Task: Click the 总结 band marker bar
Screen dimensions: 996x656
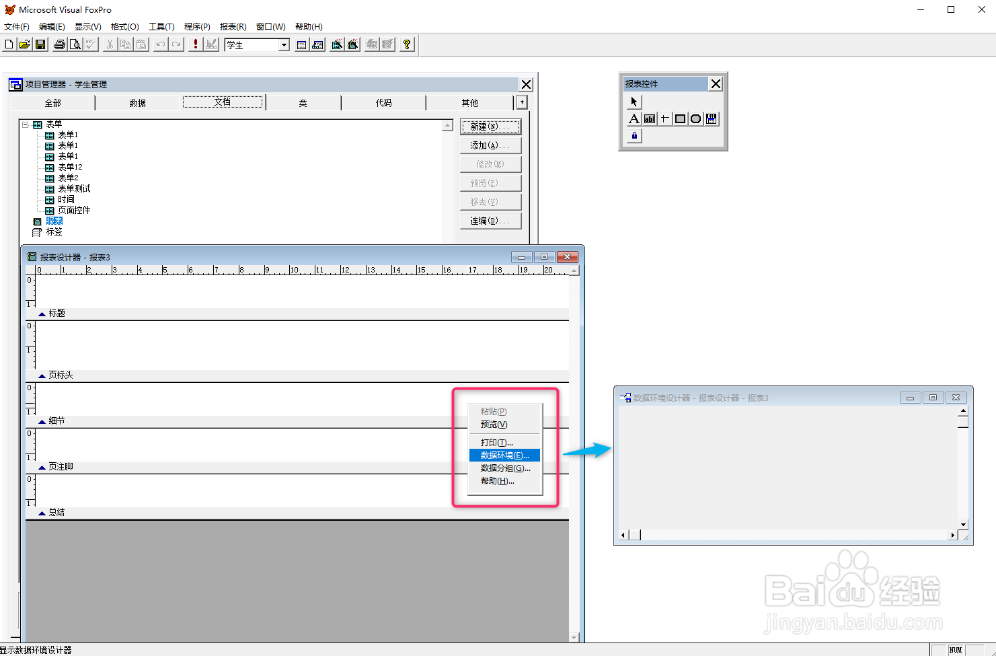Action: (x=297, y=513)
